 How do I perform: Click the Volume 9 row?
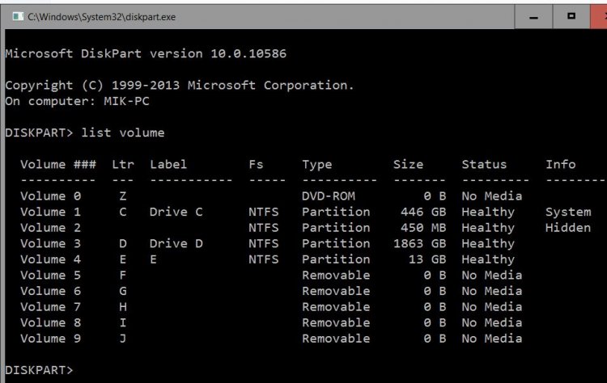point(271,339)
